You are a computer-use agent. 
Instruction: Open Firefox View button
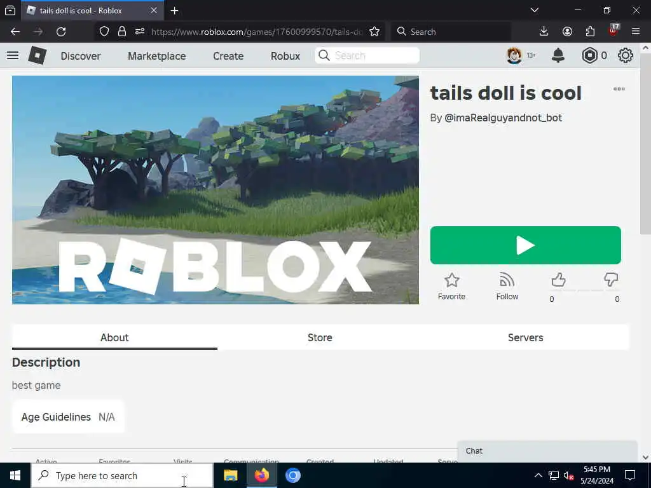[10, 10]
